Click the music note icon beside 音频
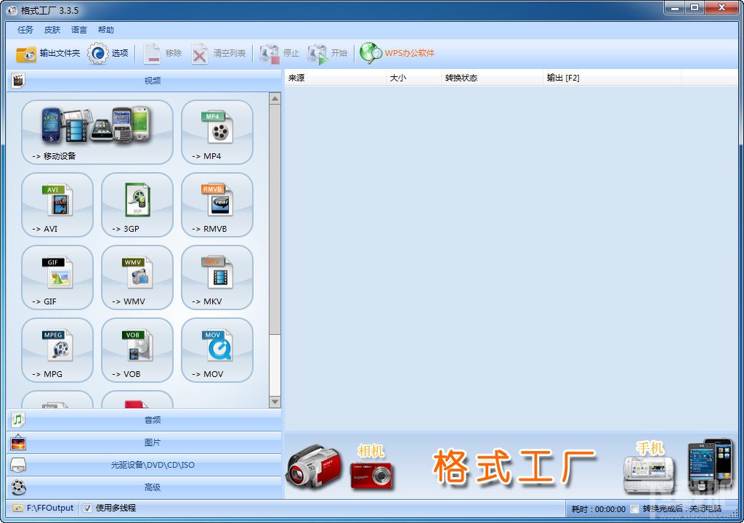 [18, 420]
